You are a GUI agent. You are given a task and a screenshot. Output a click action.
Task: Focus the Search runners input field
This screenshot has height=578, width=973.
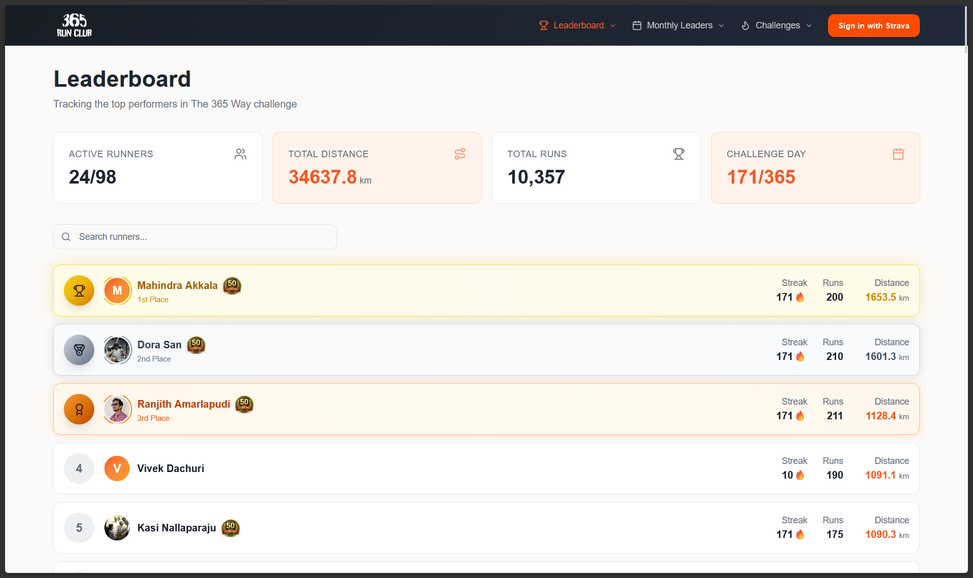point(195,237)
